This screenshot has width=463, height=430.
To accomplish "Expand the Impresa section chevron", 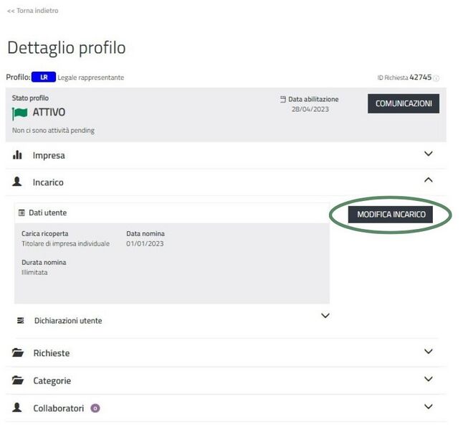I will pos(429,154).
